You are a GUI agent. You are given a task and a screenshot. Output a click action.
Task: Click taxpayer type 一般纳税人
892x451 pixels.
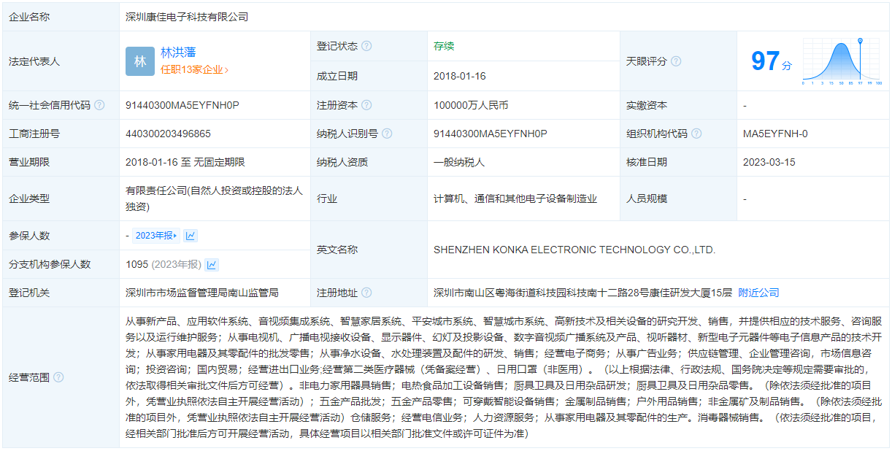click(459, 162)
